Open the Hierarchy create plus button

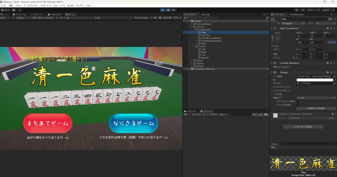coord(185,18)
